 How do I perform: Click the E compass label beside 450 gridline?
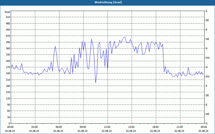click(206, 30)
